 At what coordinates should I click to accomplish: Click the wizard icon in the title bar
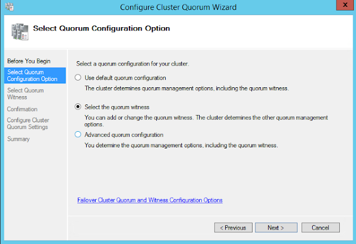[9, 7]
